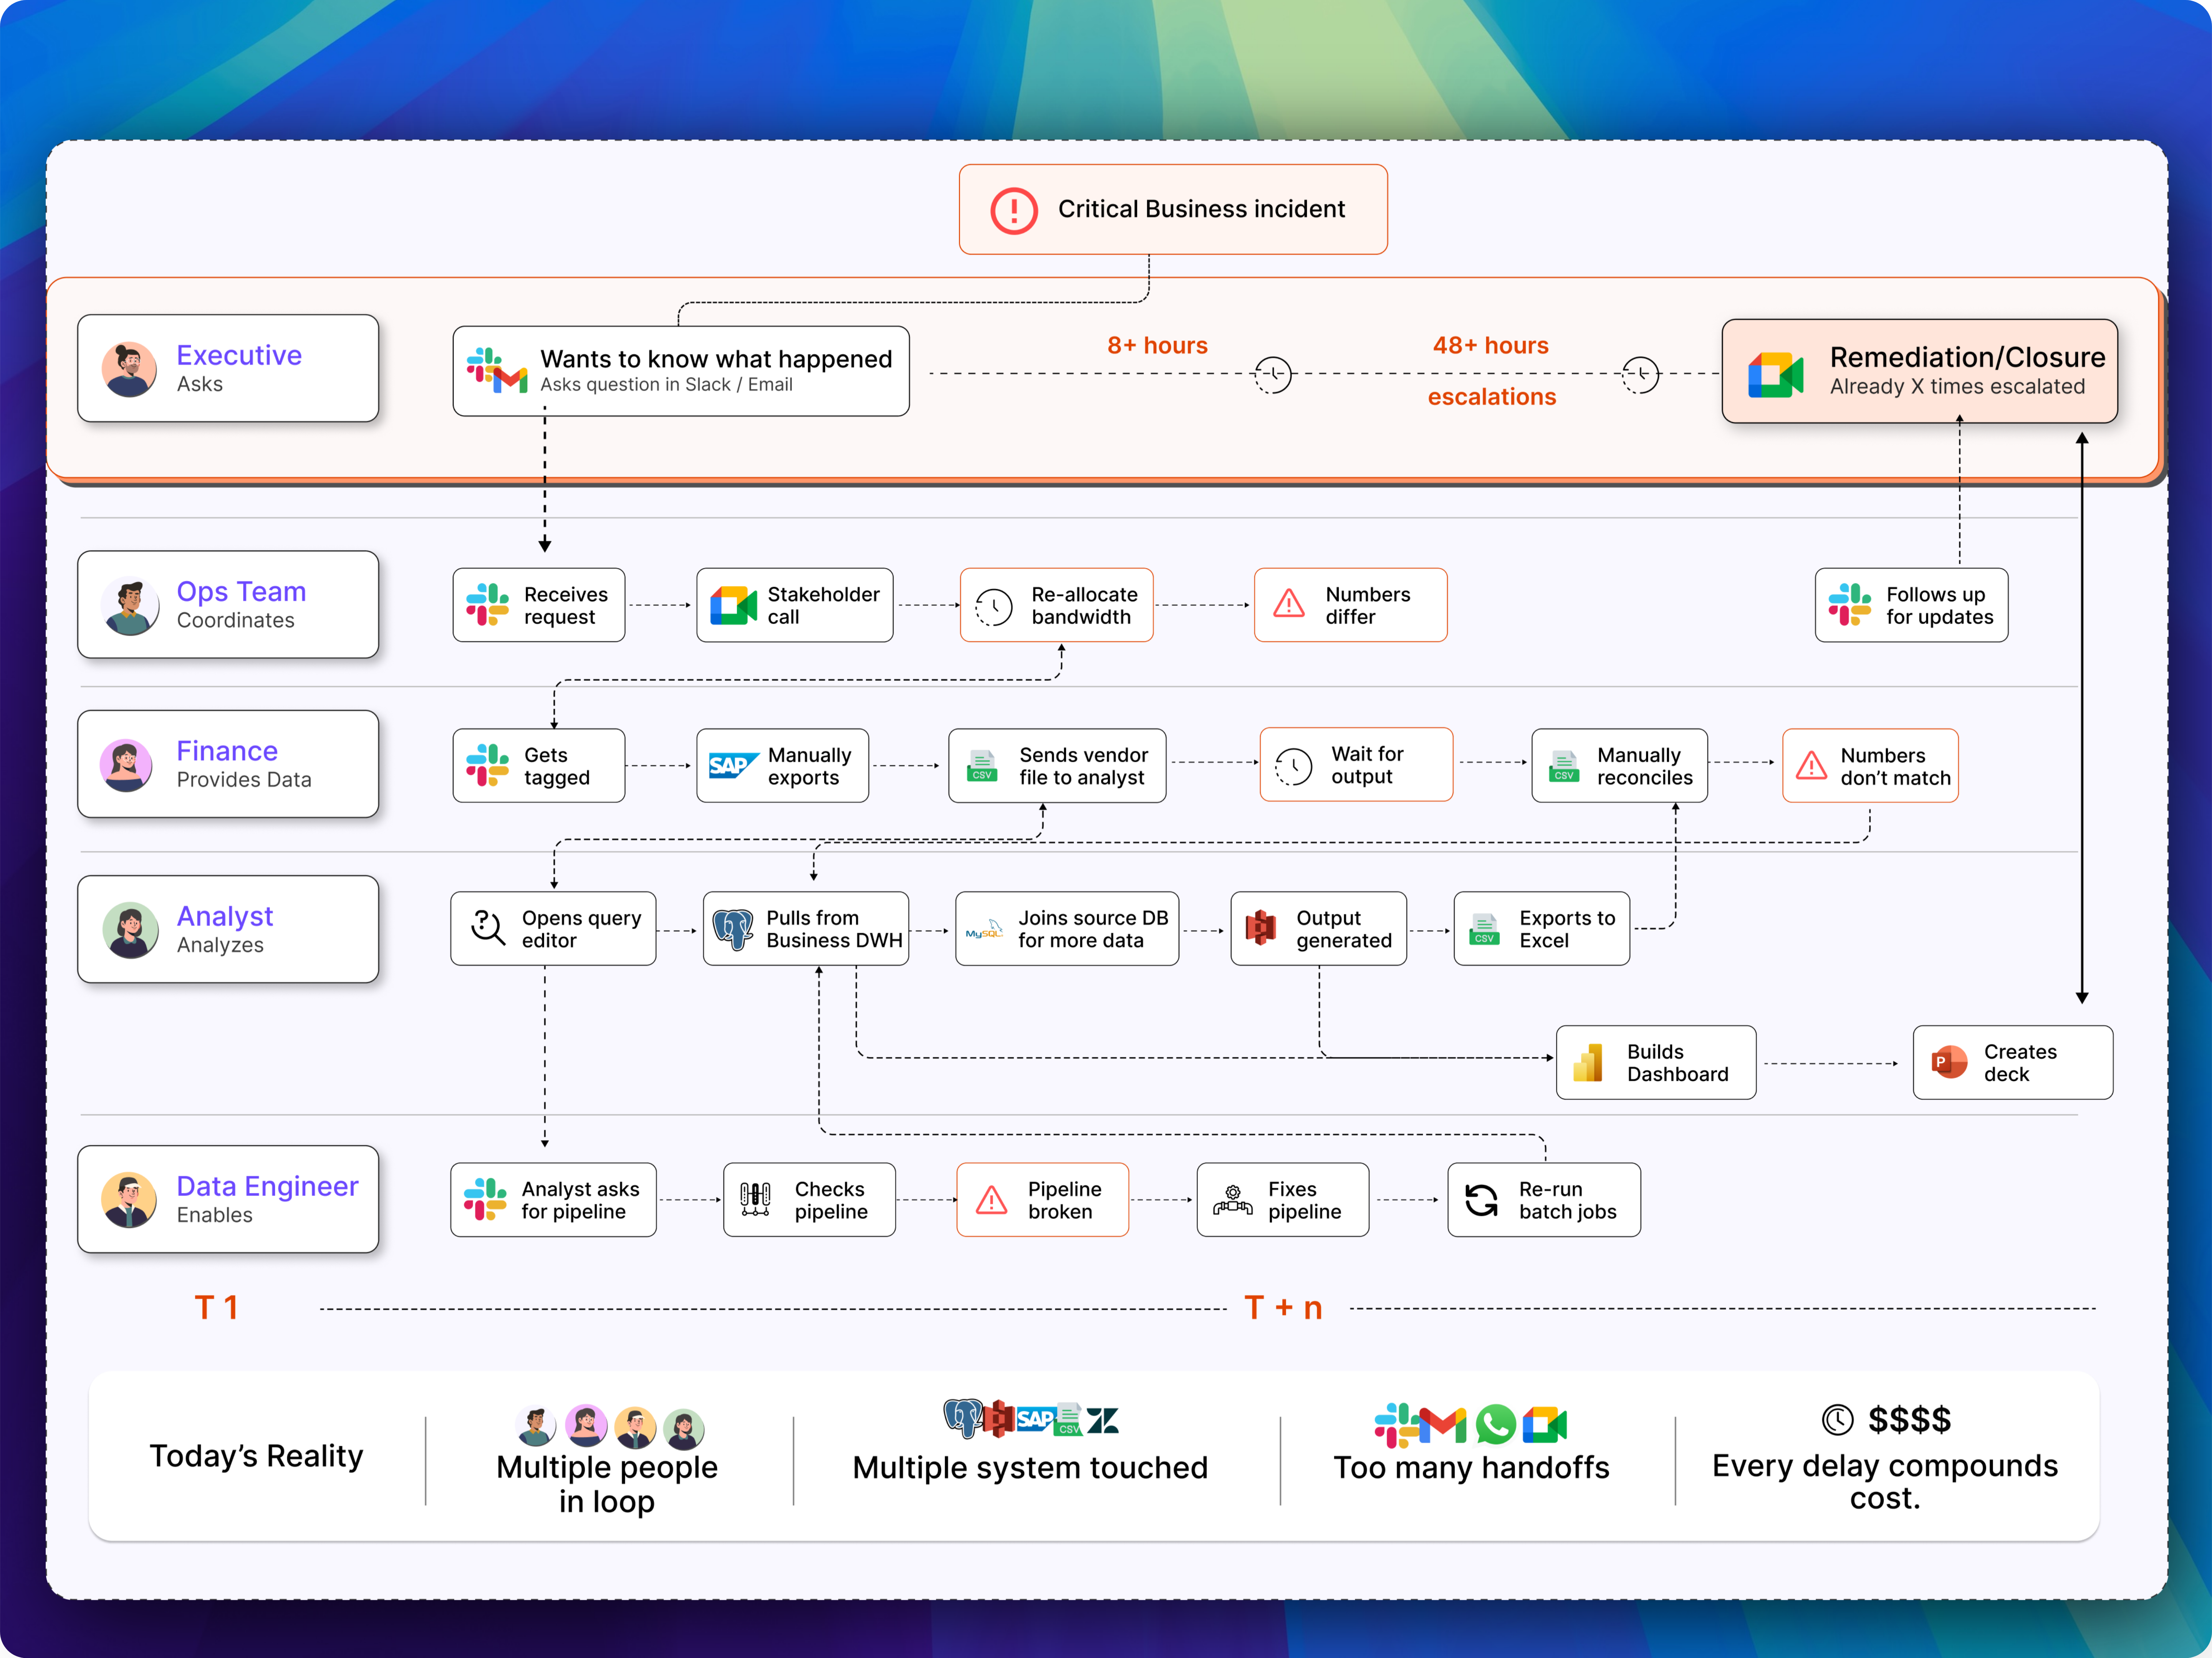Click the SAP logo in Manually exports
The height and width of the screenshot is (1658, 2212).
733,766
